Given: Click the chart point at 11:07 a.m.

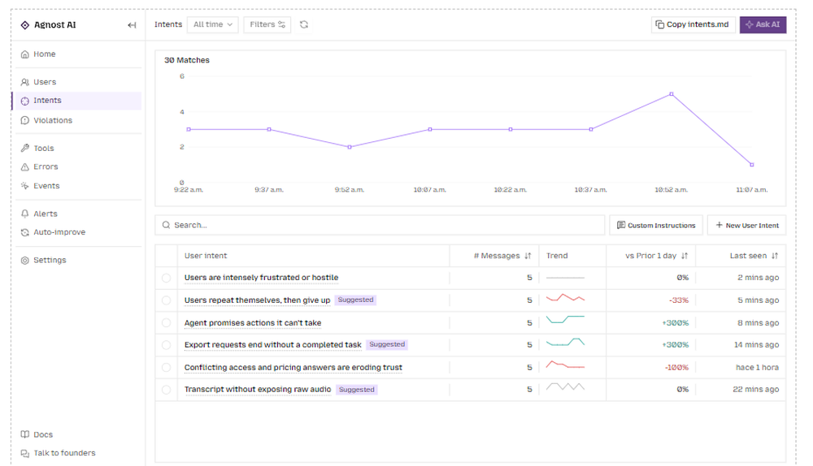Looking at the screenshot, I should 752,165.
